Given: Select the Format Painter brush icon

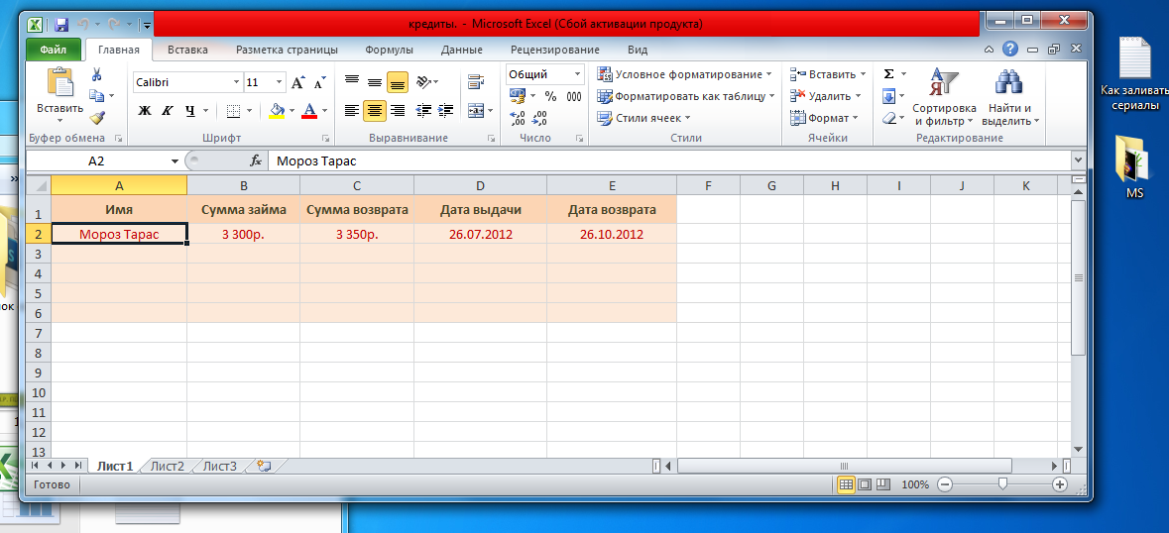Looking at the screenshot, I should click(97, 117).
